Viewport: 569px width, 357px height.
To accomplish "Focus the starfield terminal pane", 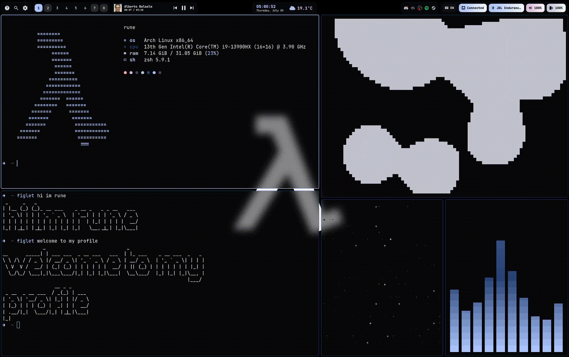I will pos(382,278).
